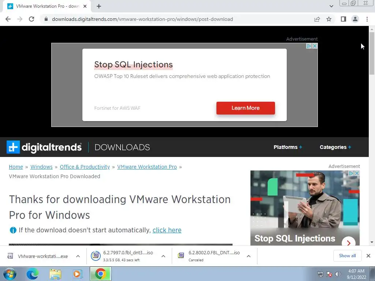
Task: Show all downloads
Action: click(347, 256)
